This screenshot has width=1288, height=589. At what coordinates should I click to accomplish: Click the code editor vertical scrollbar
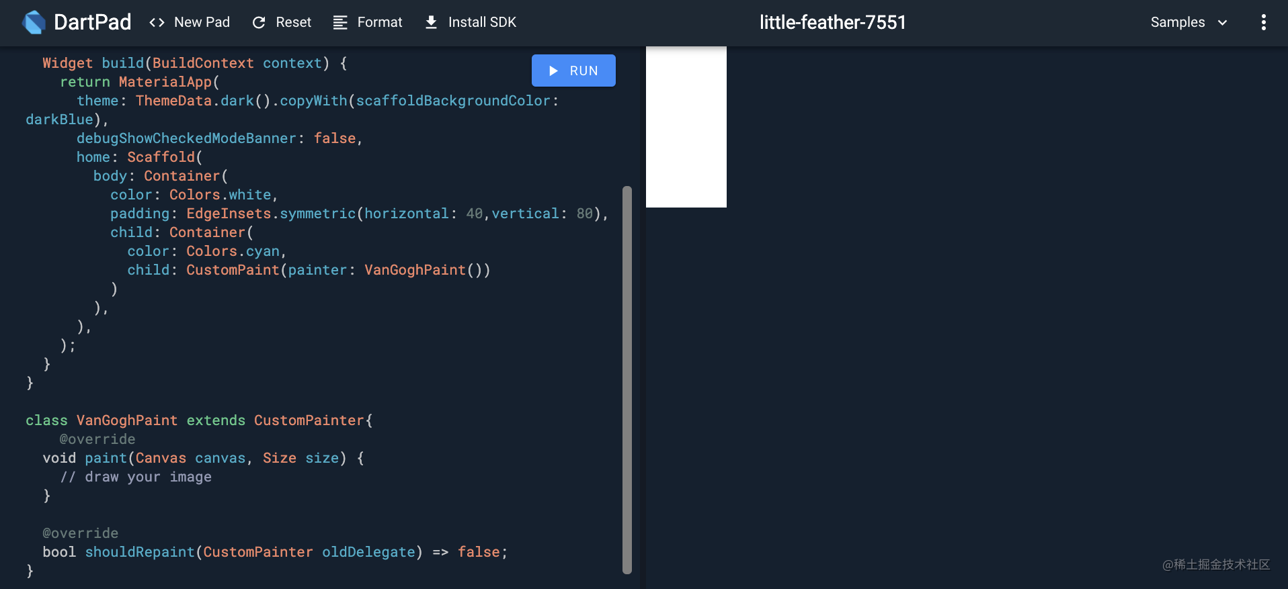[x=627, y=379]
